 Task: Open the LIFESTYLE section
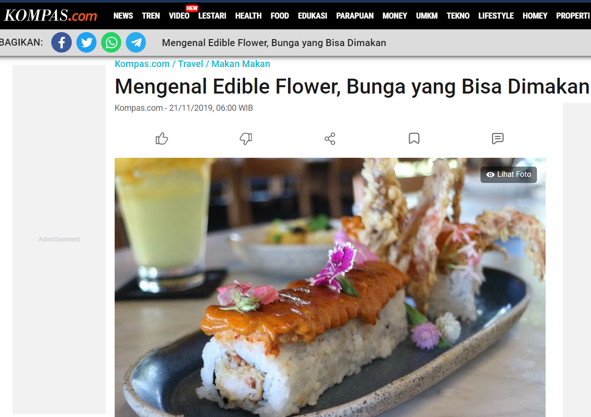(496, 16)
